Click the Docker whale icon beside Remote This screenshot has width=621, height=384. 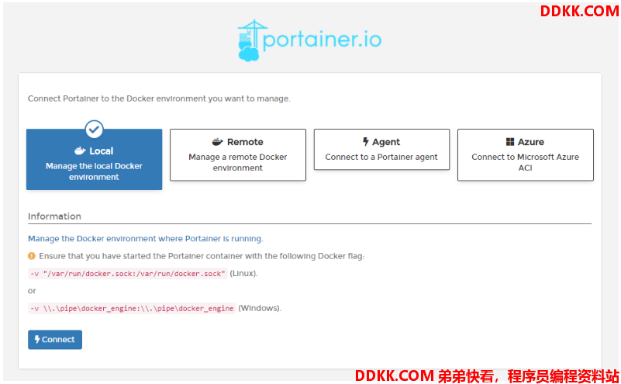(x=217, y=142)
